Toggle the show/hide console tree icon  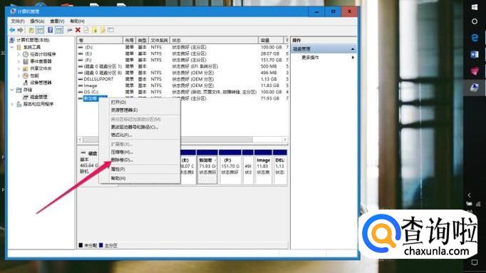pyautogui.click(x=40, y=30)
